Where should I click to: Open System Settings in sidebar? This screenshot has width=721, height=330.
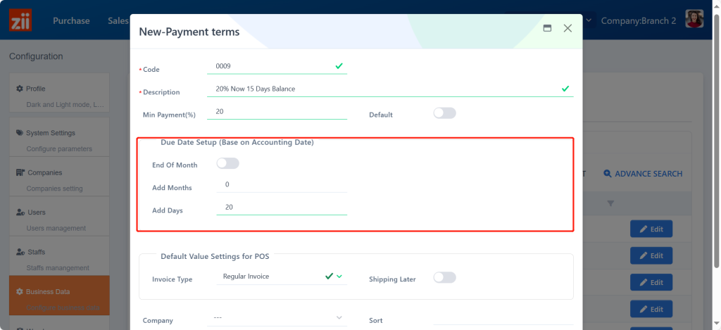click(60, 140)
